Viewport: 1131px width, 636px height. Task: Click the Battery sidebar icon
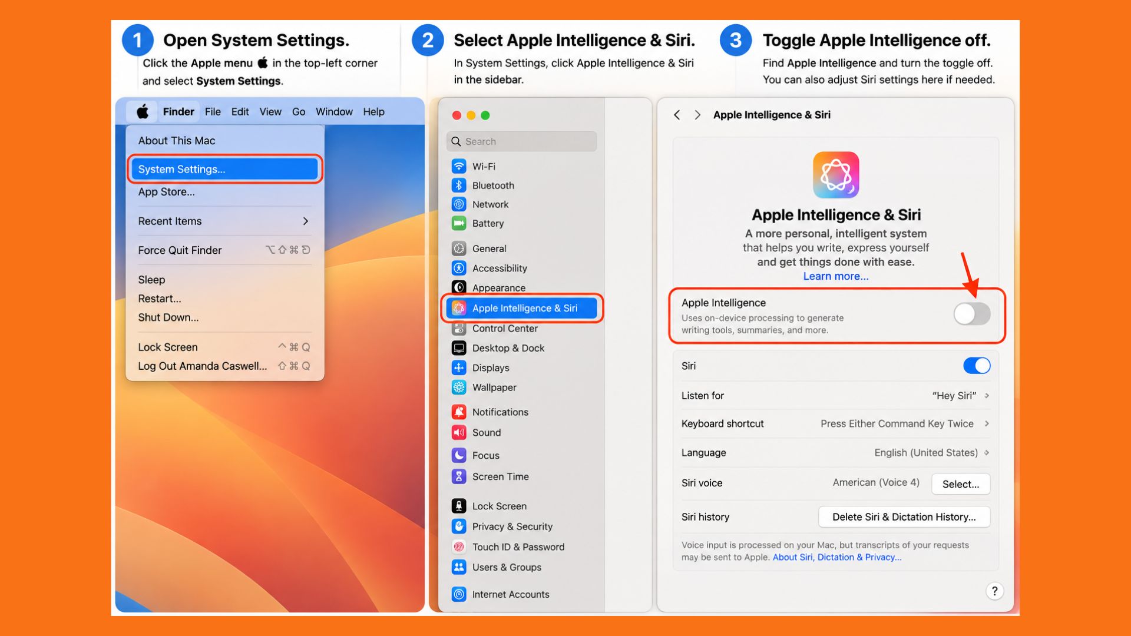pos(459,223)
